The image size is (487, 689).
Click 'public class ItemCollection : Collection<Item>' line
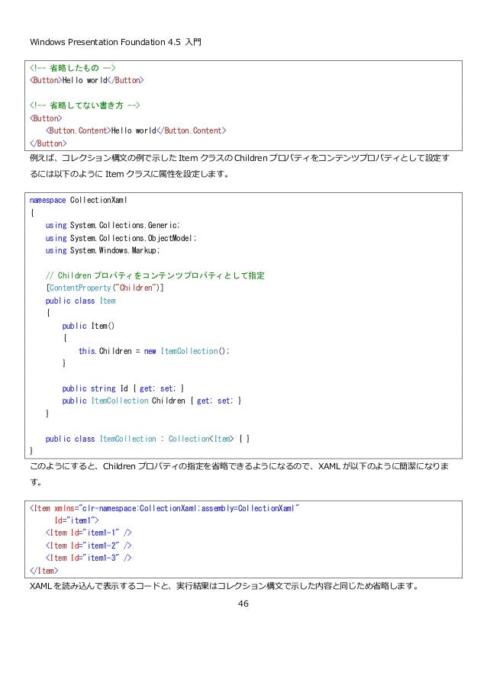[x=147, y=439]
